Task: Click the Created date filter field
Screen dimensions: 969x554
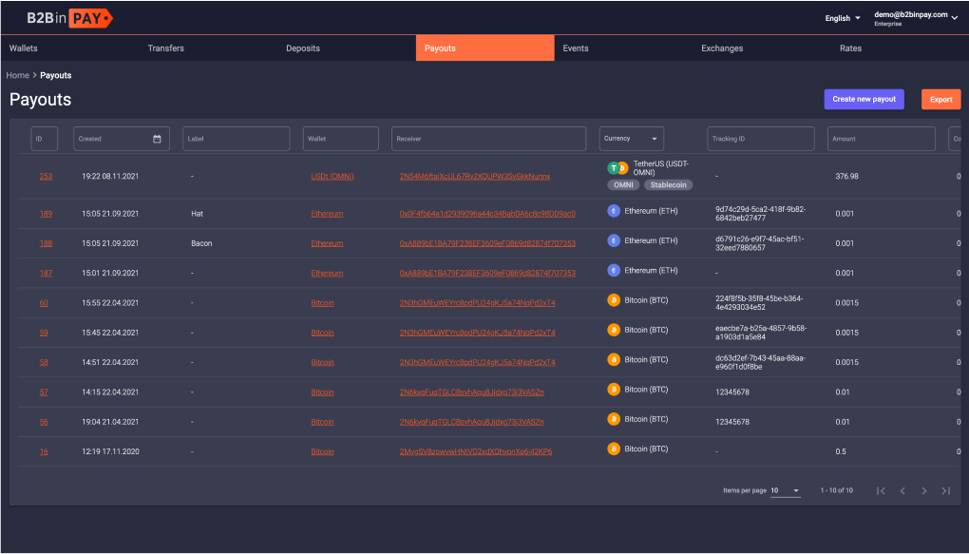Action: click(122, 139)
